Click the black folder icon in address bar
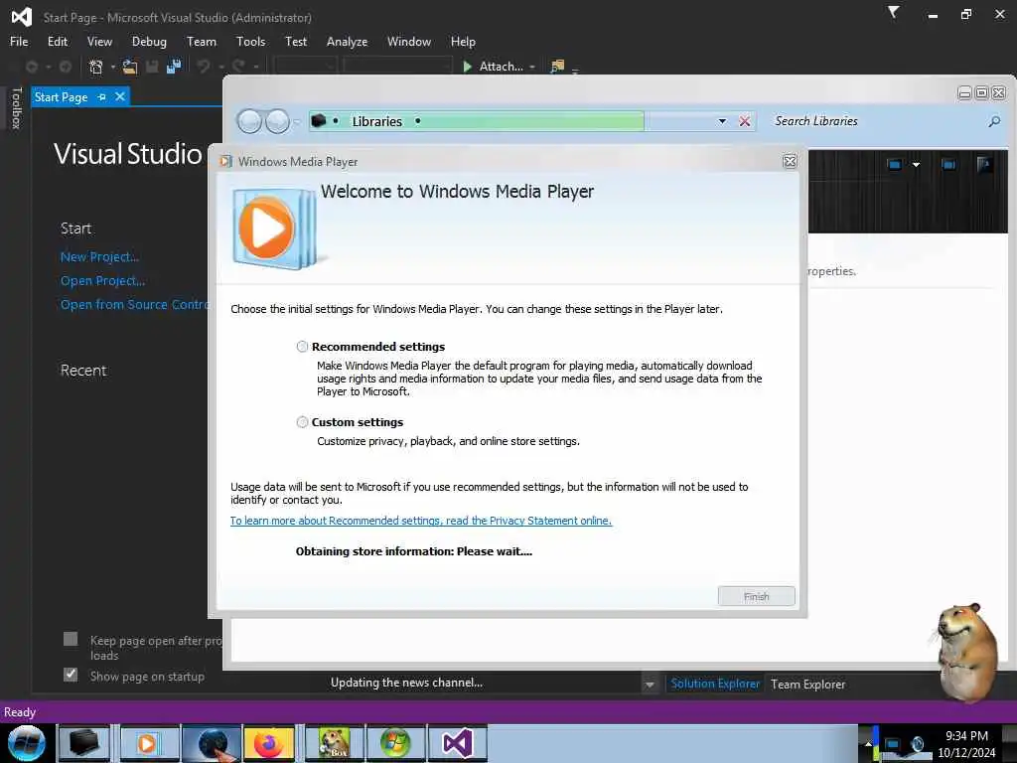 click(x=319, y=120)
